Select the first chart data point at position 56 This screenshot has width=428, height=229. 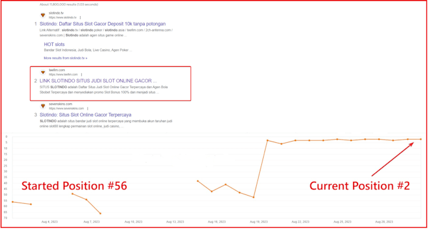pos(13,202)
